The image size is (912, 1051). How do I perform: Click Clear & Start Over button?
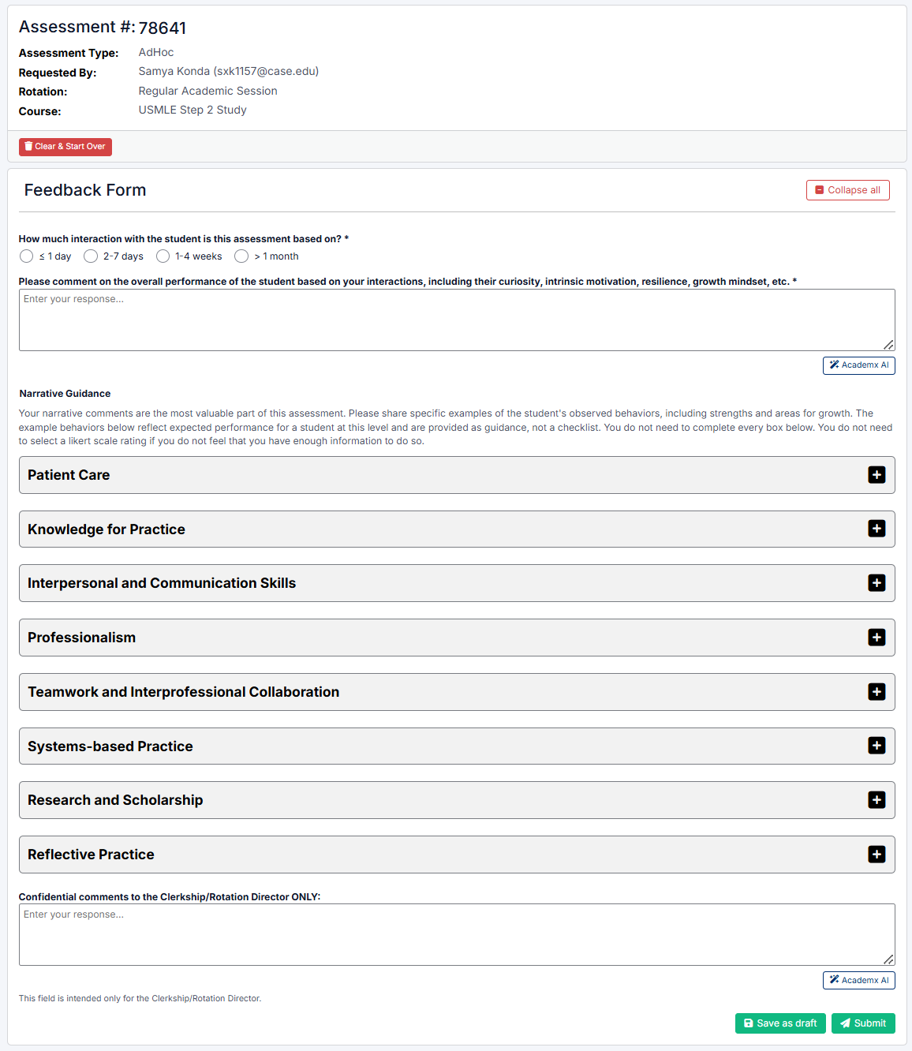click(65, 147)
